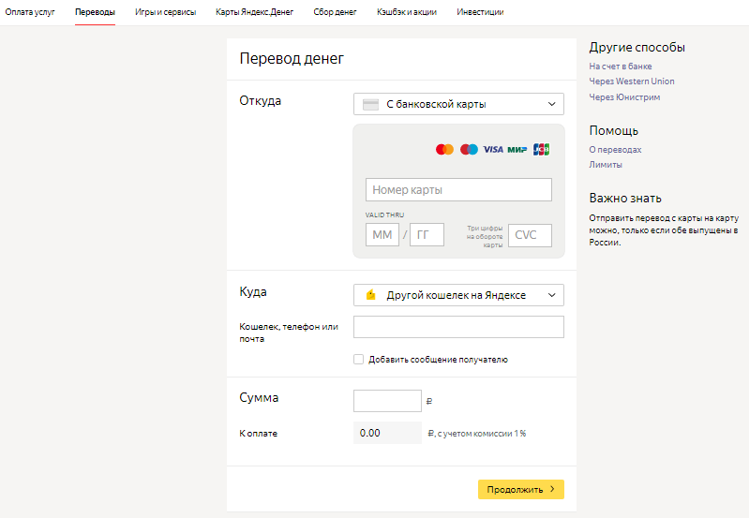Click the Кошелек, телефон или почта field

[x=458, y=327]
